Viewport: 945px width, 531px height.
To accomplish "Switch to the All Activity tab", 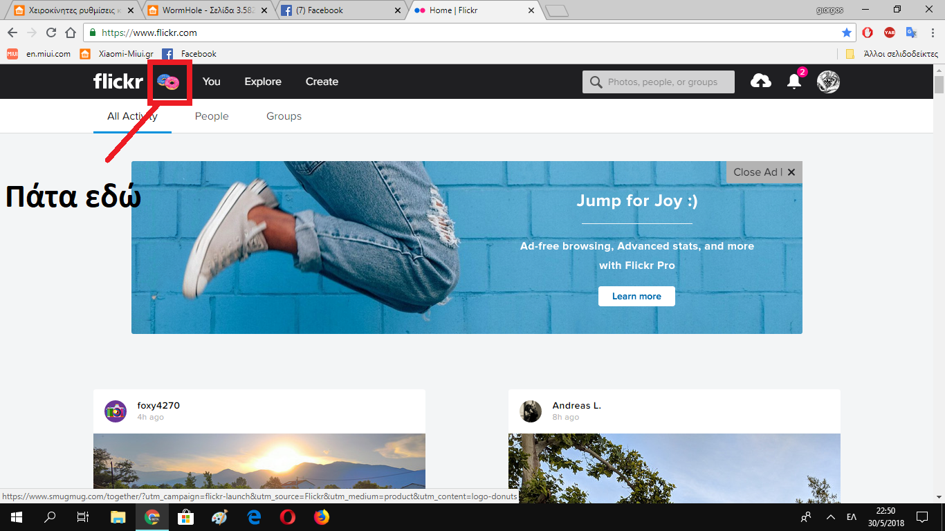I will click(x=132, y=116).
